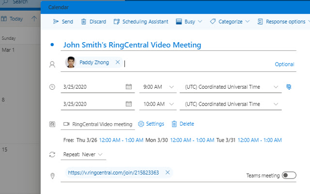Open end date calendar picker icon
310x194 pixels.
(x=129, y=104)
